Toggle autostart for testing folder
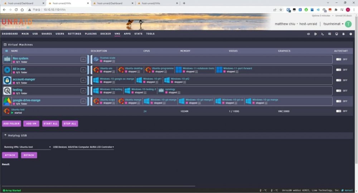The image size is (358, 193). [339, 91]
